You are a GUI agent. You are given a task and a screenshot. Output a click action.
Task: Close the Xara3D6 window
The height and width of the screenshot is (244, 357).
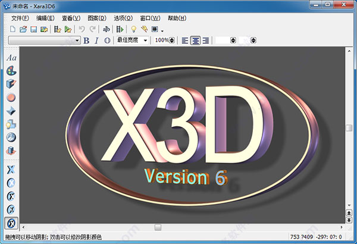point(344,5)
